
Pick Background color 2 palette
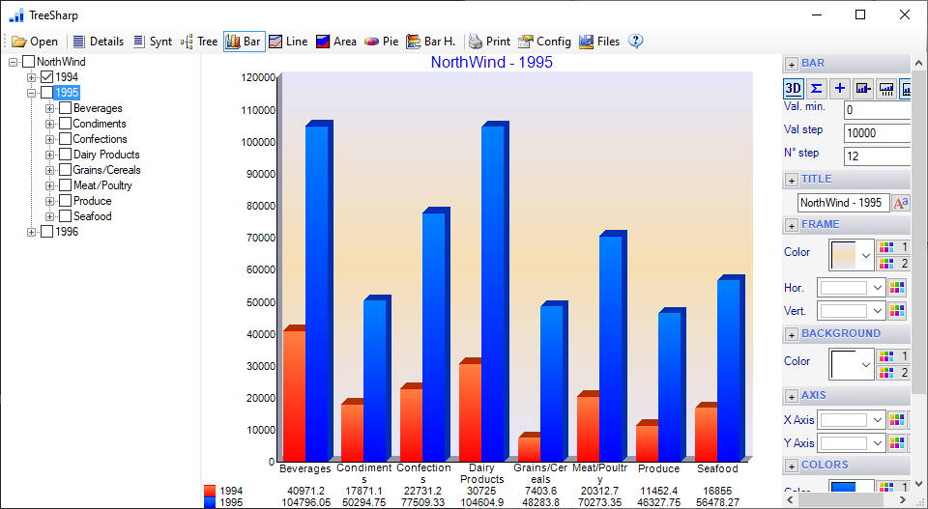pyautogui.click(x=892, y=373)
